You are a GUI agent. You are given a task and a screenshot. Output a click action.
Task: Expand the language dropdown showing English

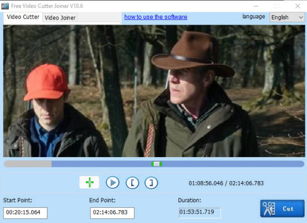(x=287, y=17)
